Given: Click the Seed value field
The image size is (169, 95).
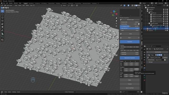Looking at the screenshot, I should point(130,31).
